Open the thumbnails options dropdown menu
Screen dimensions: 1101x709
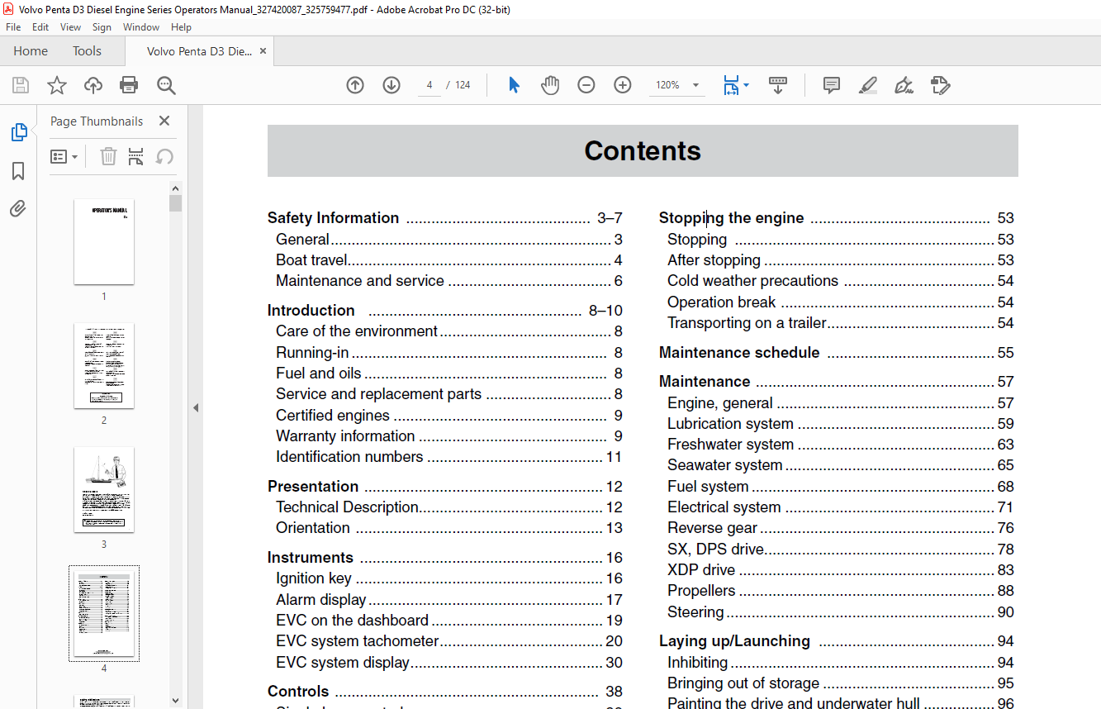pyautogui.click(x=64, y=156)
